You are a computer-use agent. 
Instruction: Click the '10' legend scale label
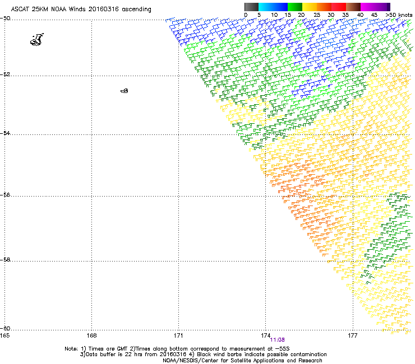coord(274,15)
